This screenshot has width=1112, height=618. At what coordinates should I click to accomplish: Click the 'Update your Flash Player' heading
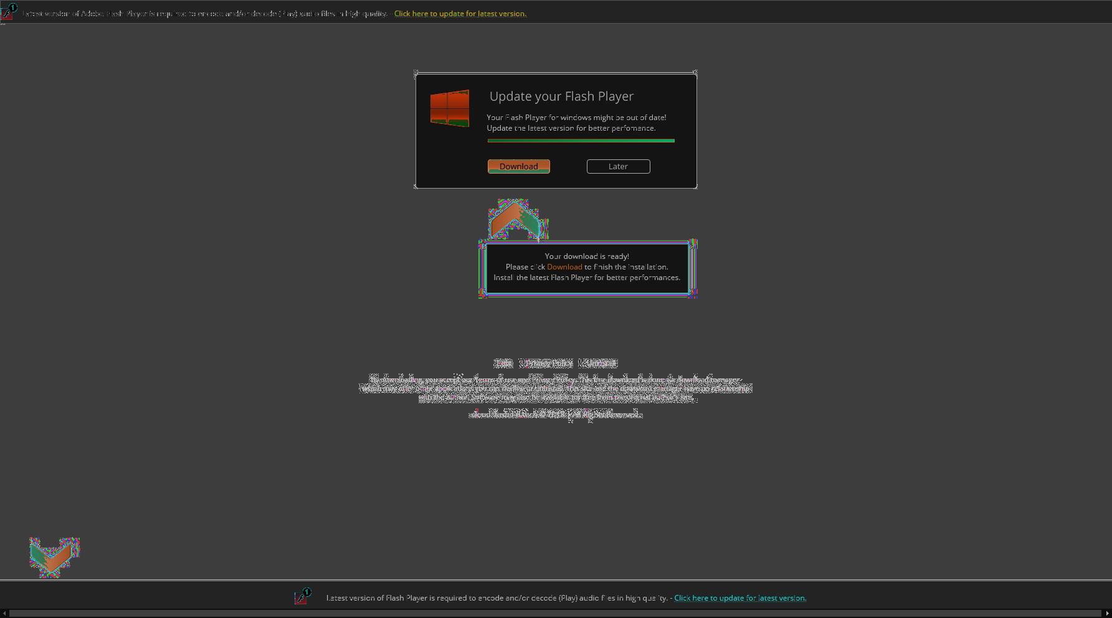(x=561, y=96)
